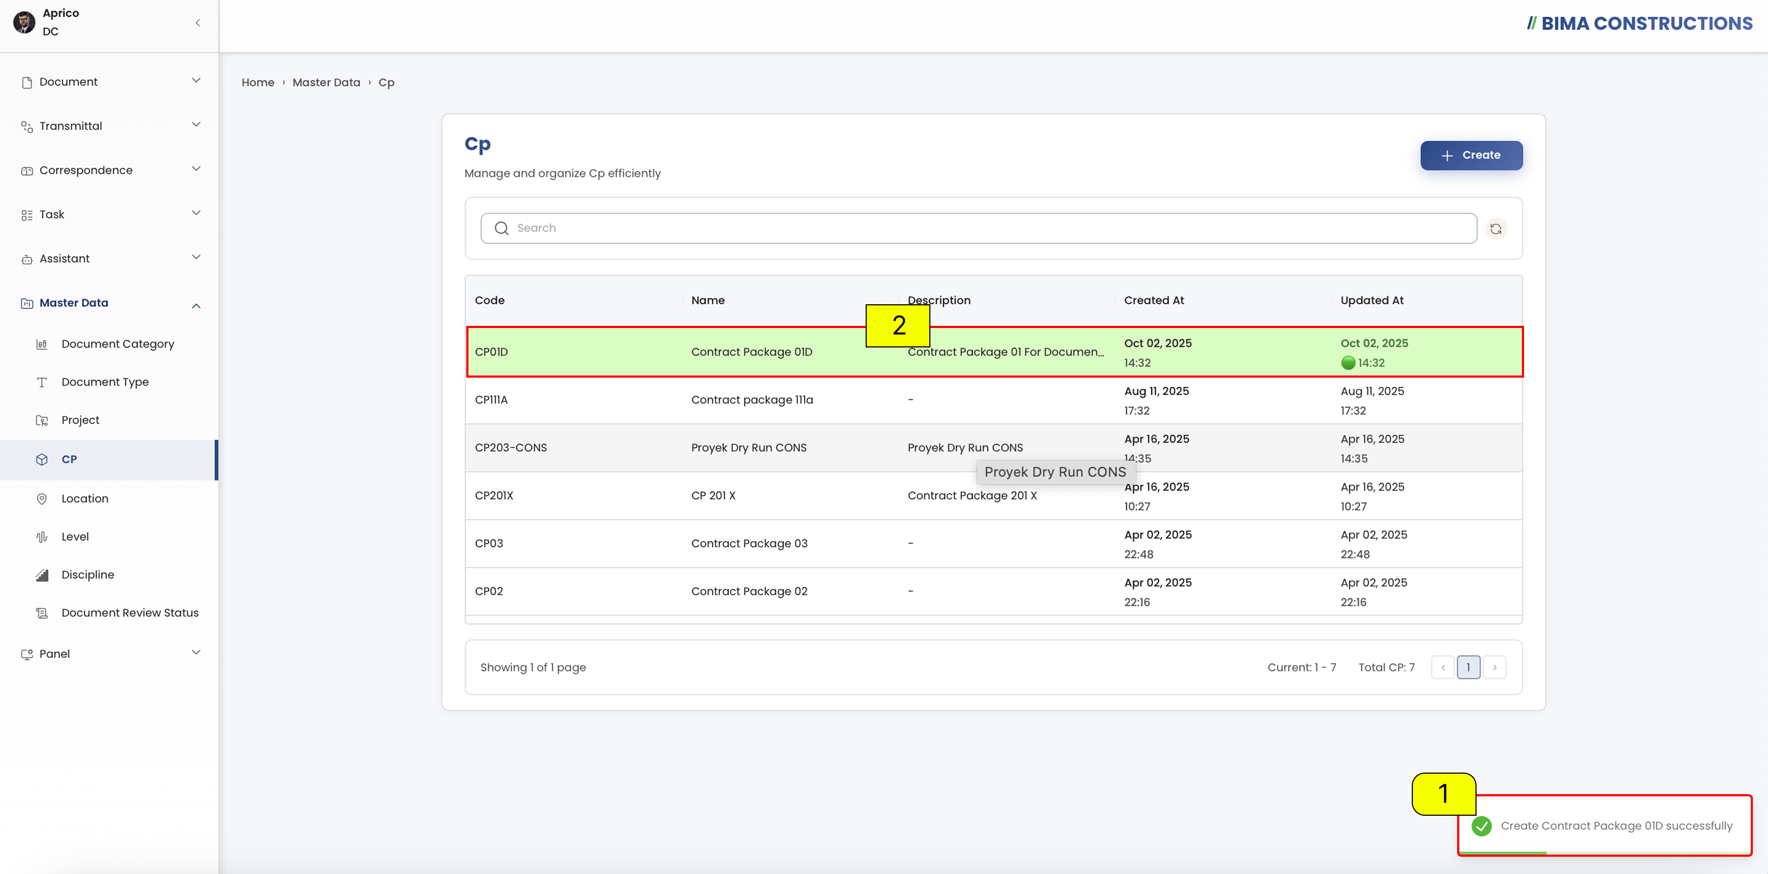Image resolution: width=1768 pixels, height=874 pixels.
Task: Click the Create button
Action: [1472, 155]
